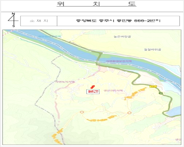
Task: Click the 생산관리지역 zone label
Action: click(x=113, y=91)
